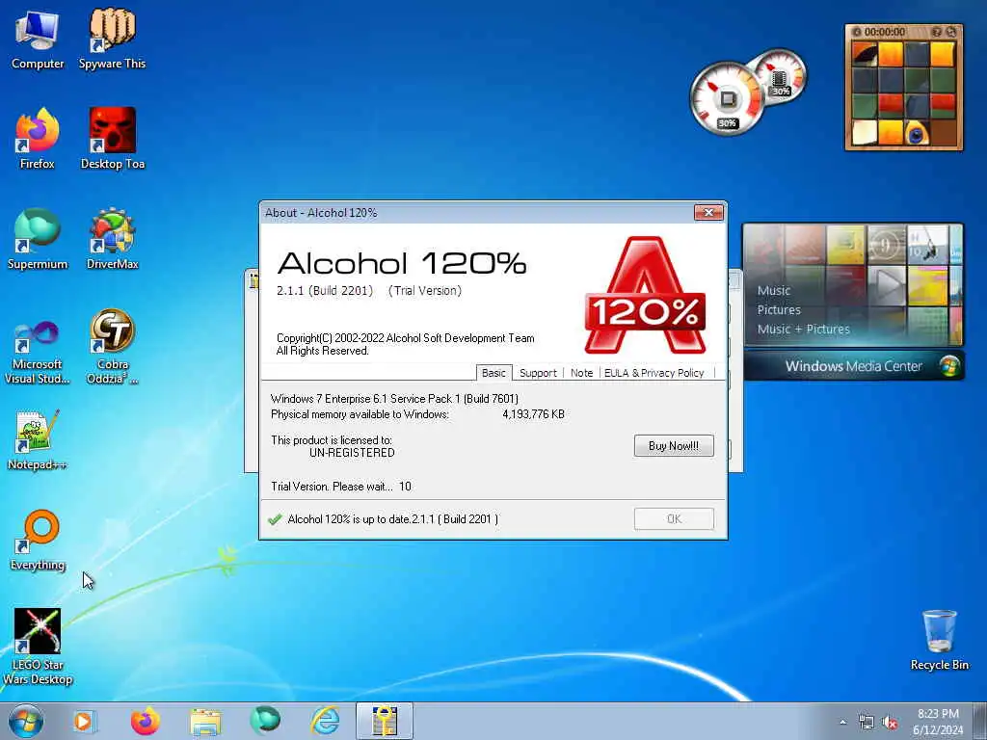Click the network tray icon

coord(867,723)
